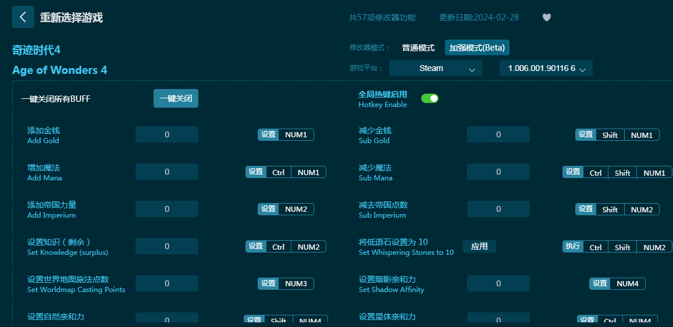Click the back arrow icon

tap(23, 17)
